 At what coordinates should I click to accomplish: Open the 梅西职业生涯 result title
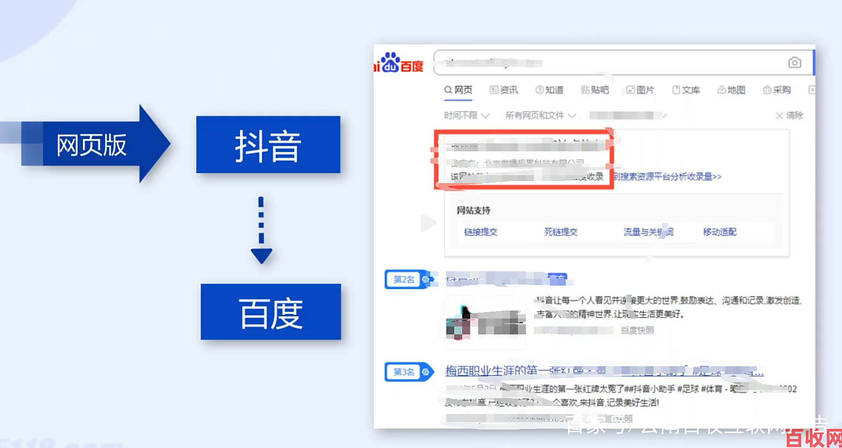click(x=604, y=371)
